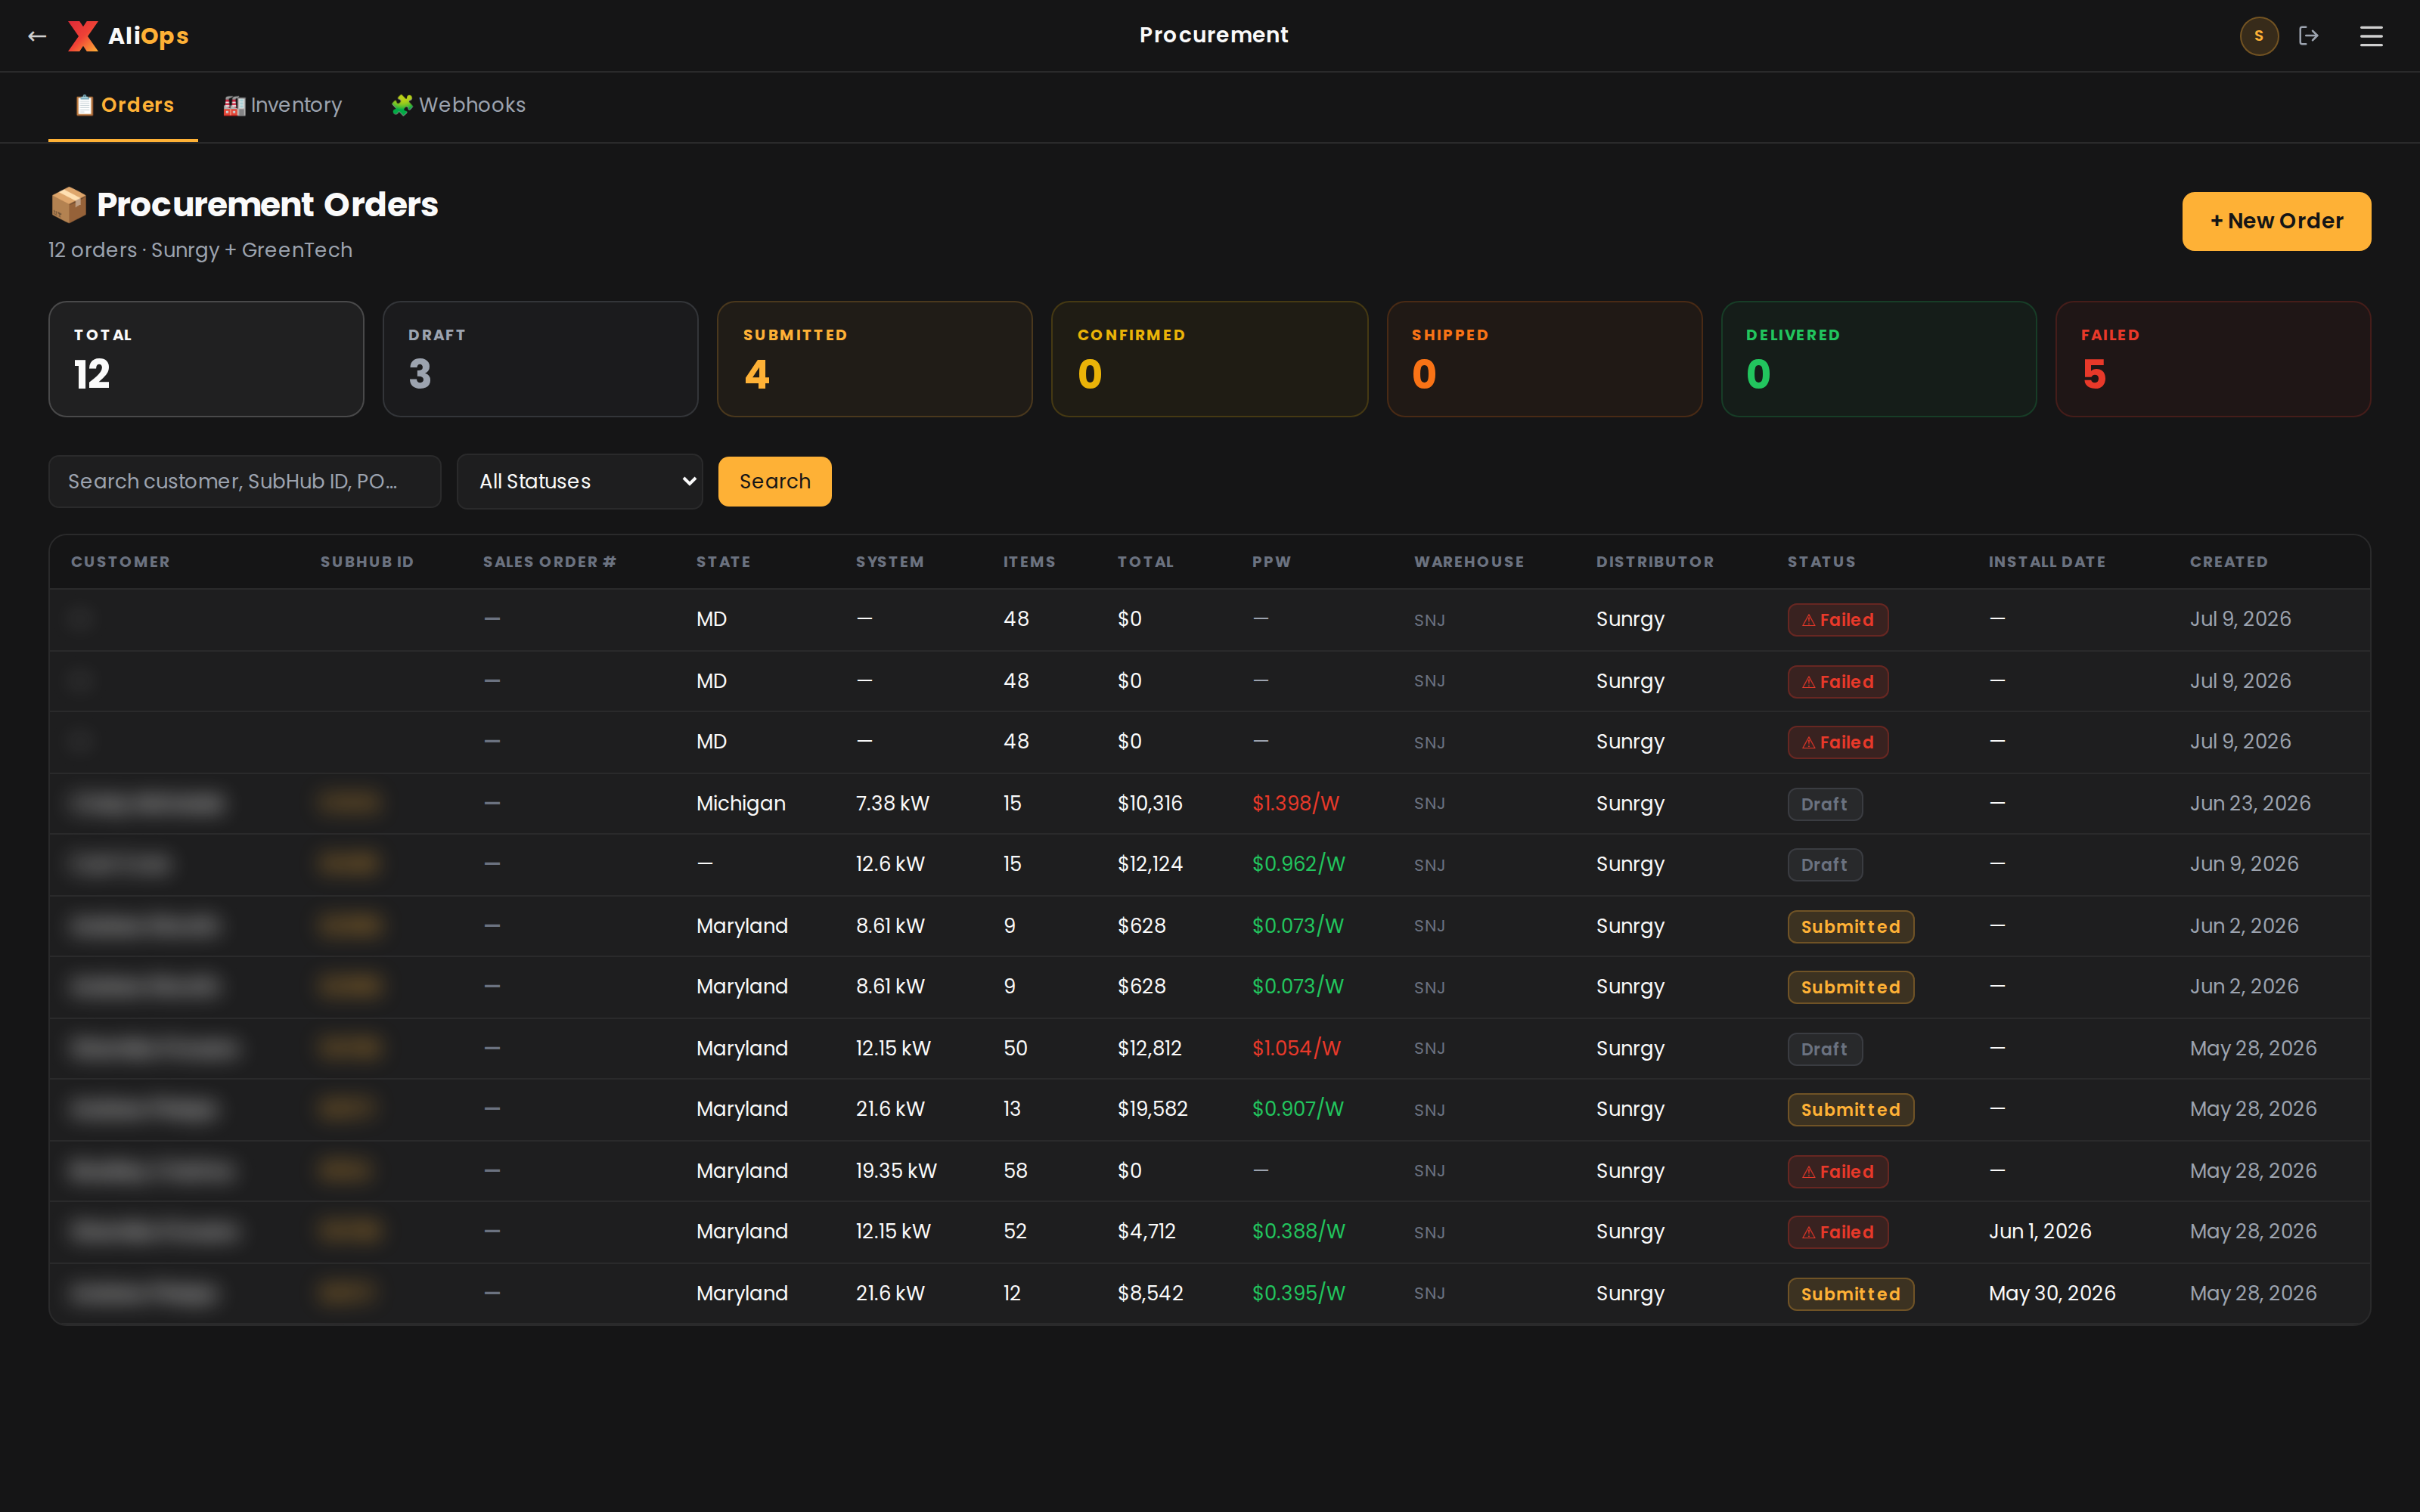Open the All Statuses dropdown

point(580,481)
